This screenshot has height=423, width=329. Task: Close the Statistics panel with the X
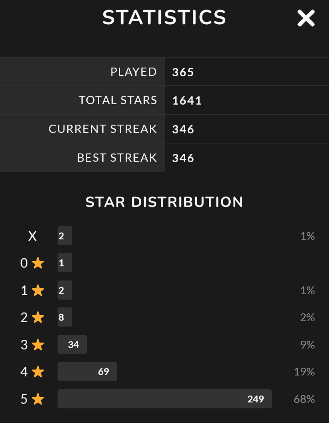coord(306,18)
